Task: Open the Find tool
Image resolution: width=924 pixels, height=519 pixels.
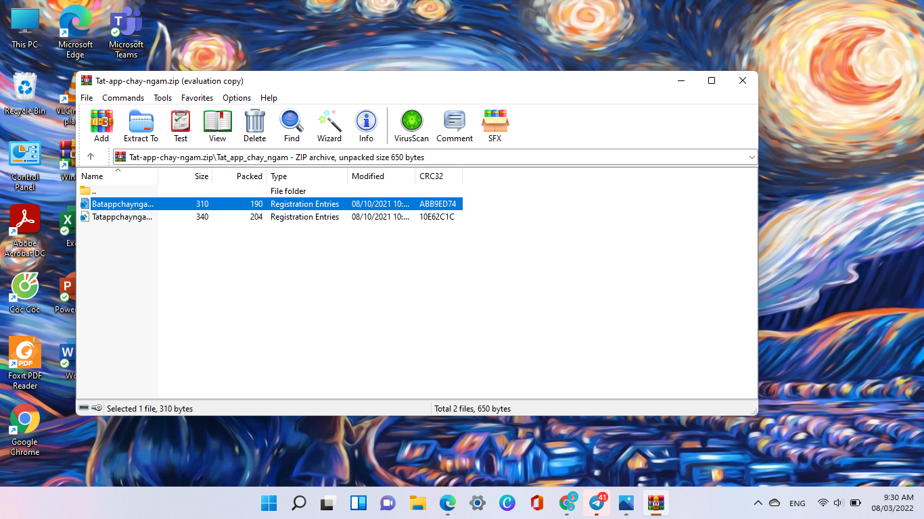Action: point(292,126)
